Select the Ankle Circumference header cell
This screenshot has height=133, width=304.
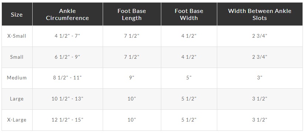(x=67, y=14)
